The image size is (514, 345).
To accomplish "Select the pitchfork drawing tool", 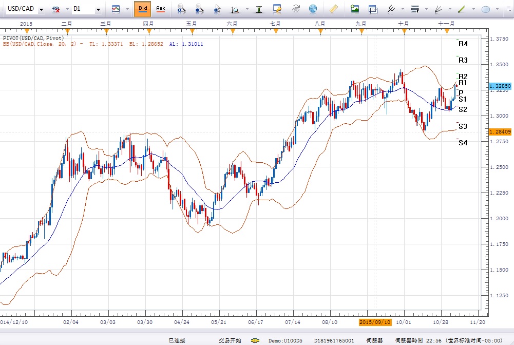I will (x=391, y=9).
